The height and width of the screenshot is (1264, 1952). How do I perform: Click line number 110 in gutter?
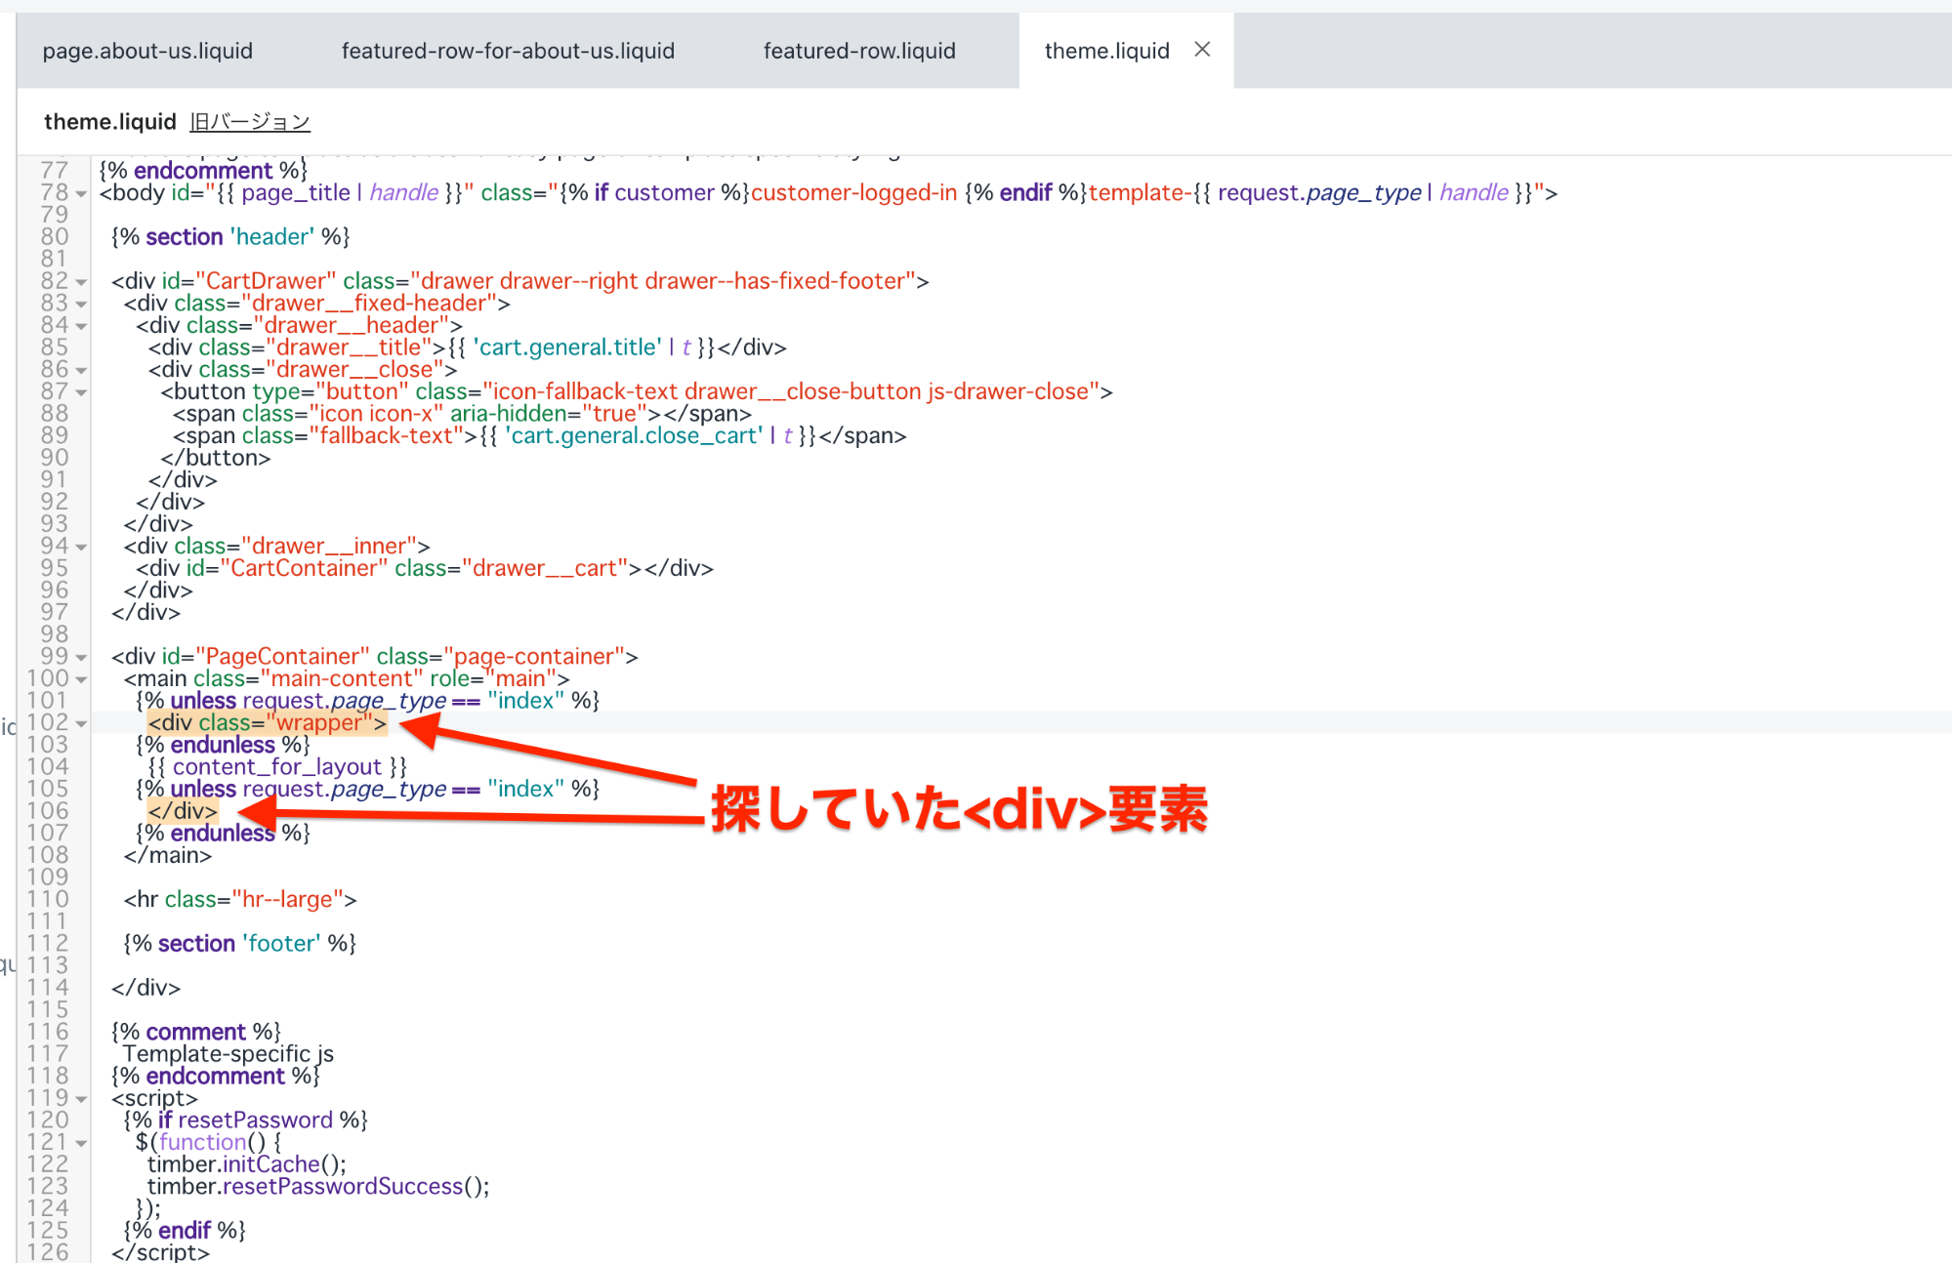[48, 899]
